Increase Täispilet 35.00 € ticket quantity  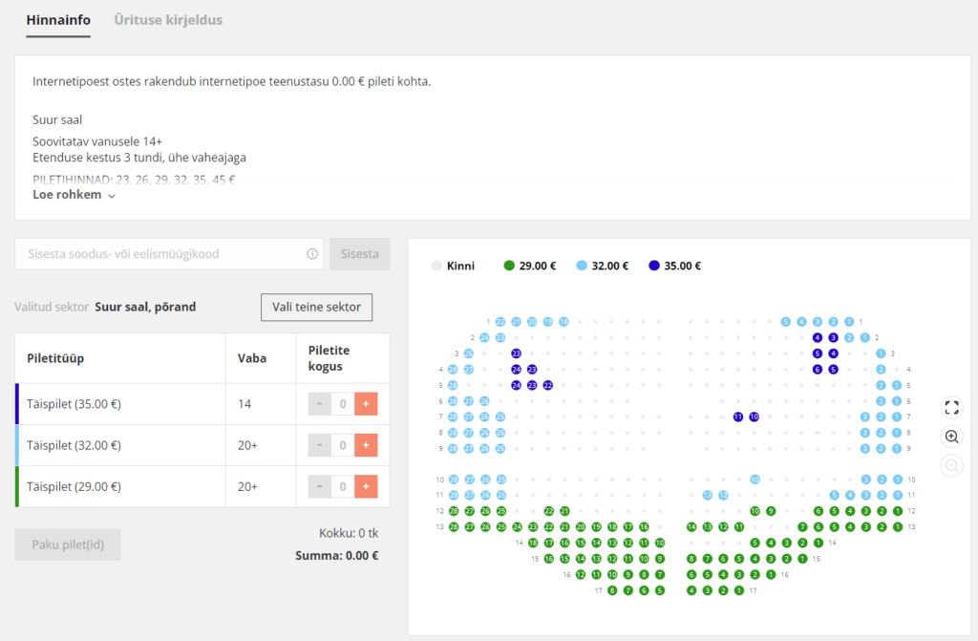367,404
